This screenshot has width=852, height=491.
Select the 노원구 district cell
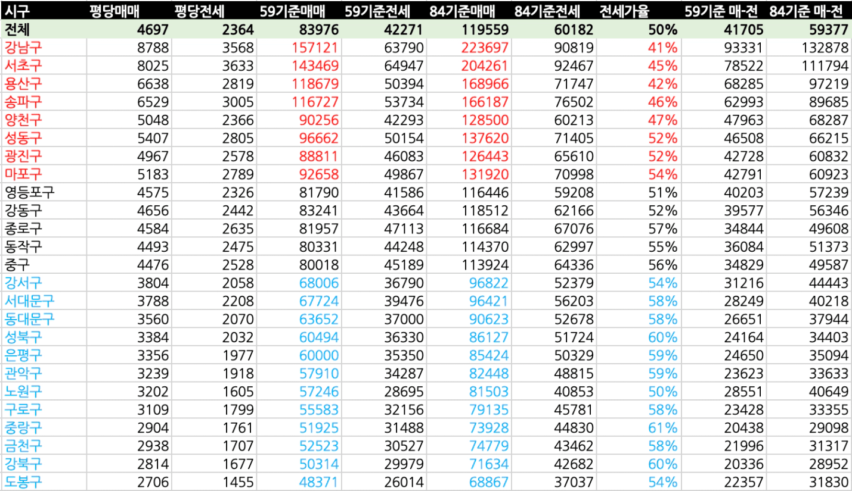click(23, 392)
